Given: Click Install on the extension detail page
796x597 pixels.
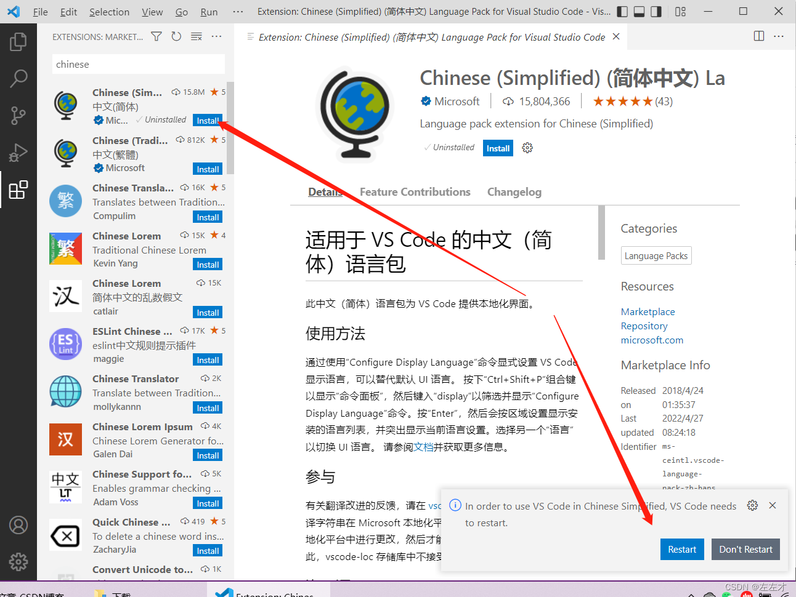Looking at the screenshot, I should point(498,148).
